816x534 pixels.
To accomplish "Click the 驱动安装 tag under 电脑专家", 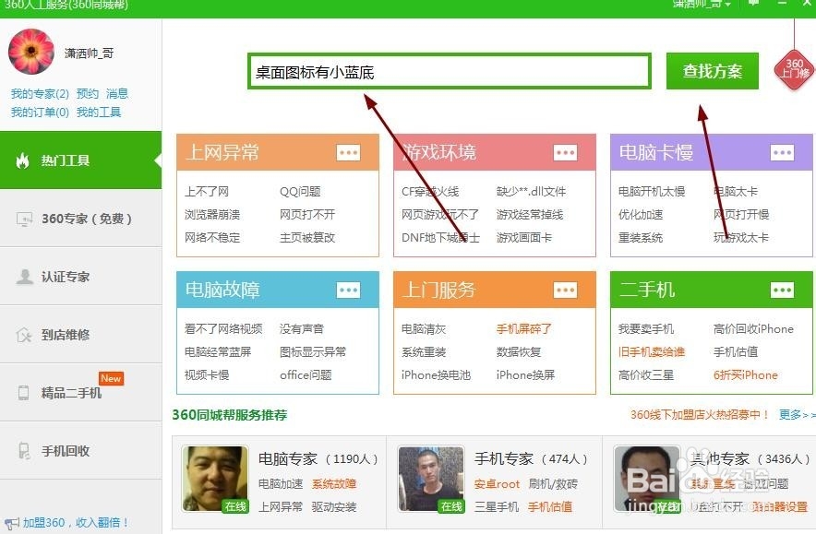I will 334,507.
